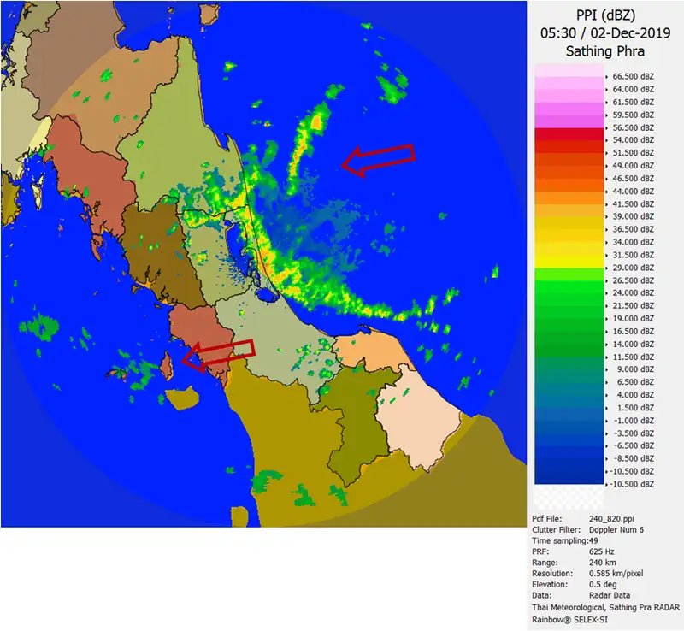Click the '44.000 dBZ' legend label
This screenshot has width=684, height=631.
[633, 192]
